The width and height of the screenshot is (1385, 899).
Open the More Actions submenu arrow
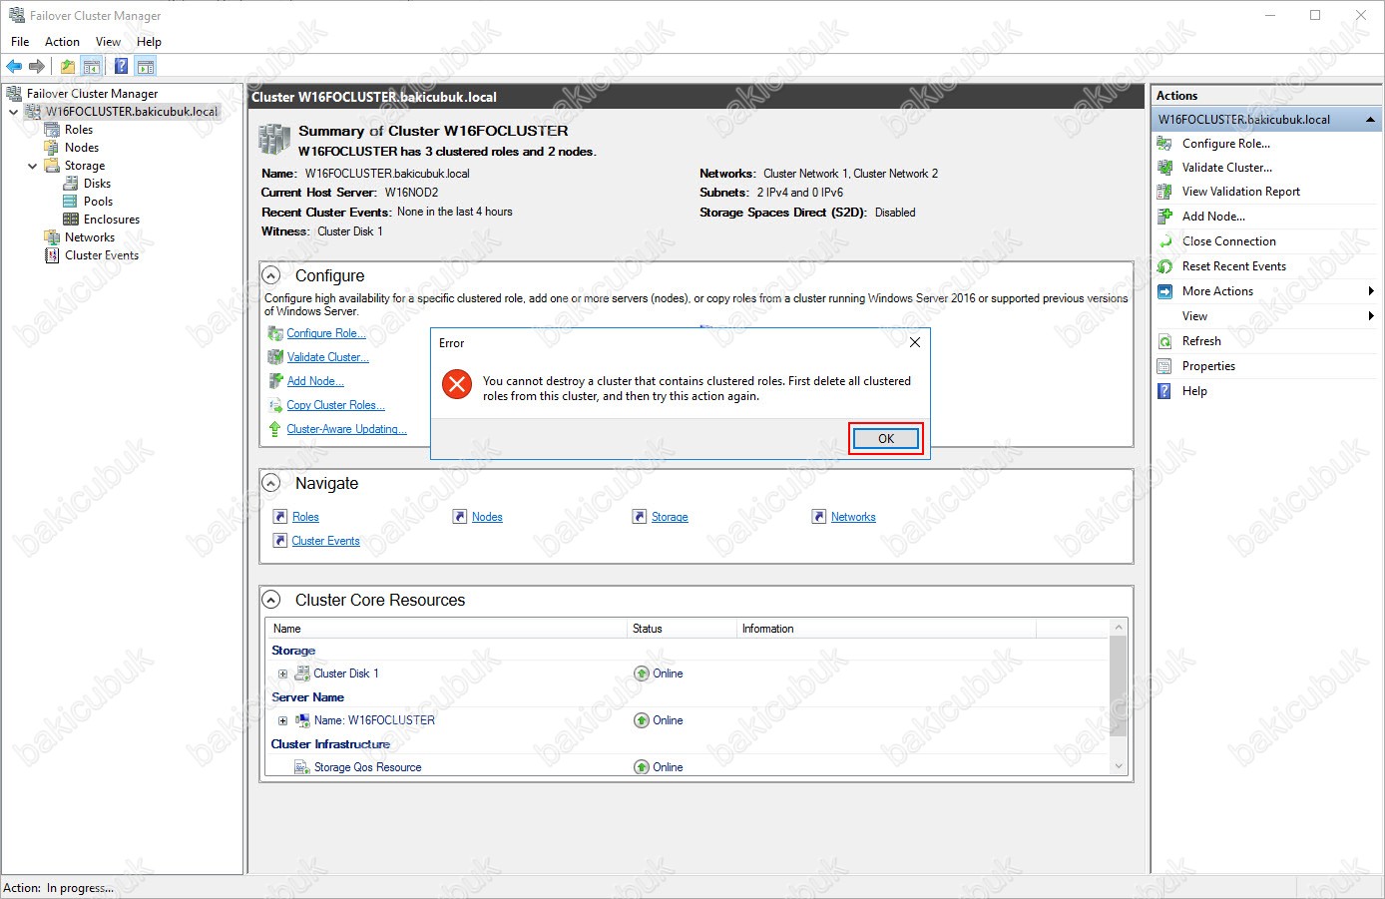pos(1371,291)
